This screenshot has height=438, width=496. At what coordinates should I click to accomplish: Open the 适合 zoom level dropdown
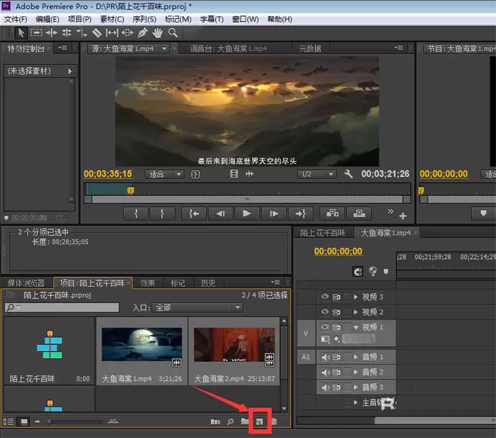164,174
